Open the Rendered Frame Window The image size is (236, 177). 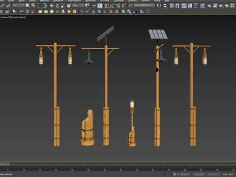click(x=215, y=6)
